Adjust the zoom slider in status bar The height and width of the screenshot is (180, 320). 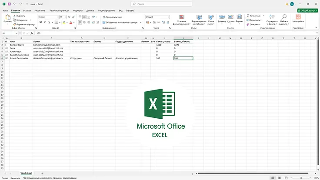(x=301, y=178)
